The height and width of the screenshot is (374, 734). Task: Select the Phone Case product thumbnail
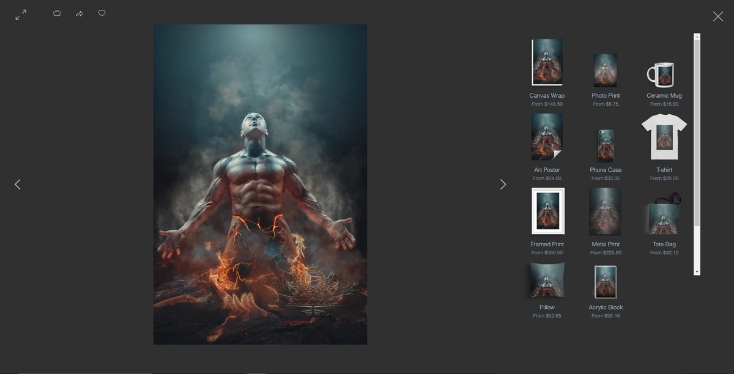pos(606,145)
